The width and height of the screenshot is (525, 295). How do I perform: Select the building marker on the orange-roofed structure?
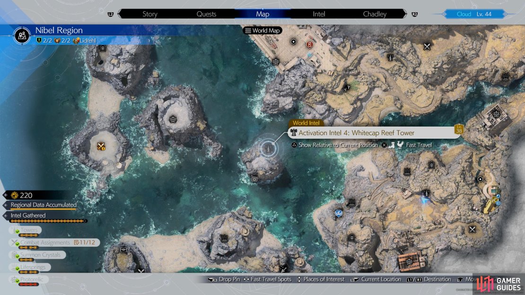point(409,262)
